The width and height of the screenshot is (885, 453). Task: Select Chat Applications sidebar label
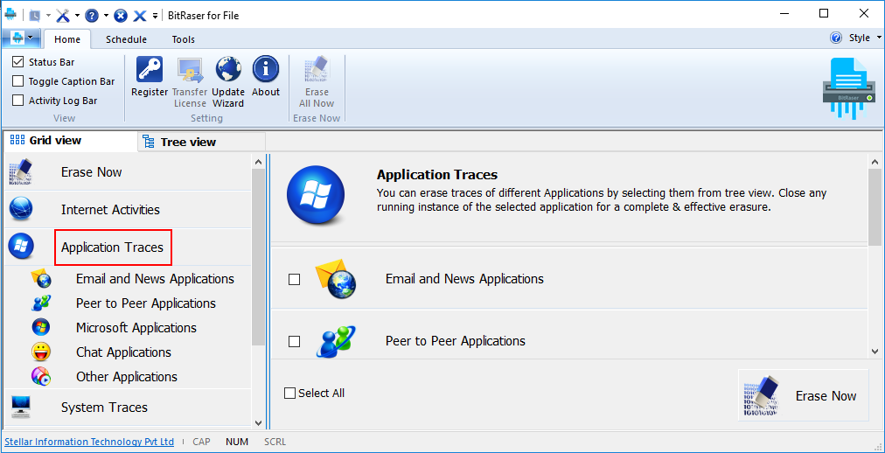pos(123,352)
